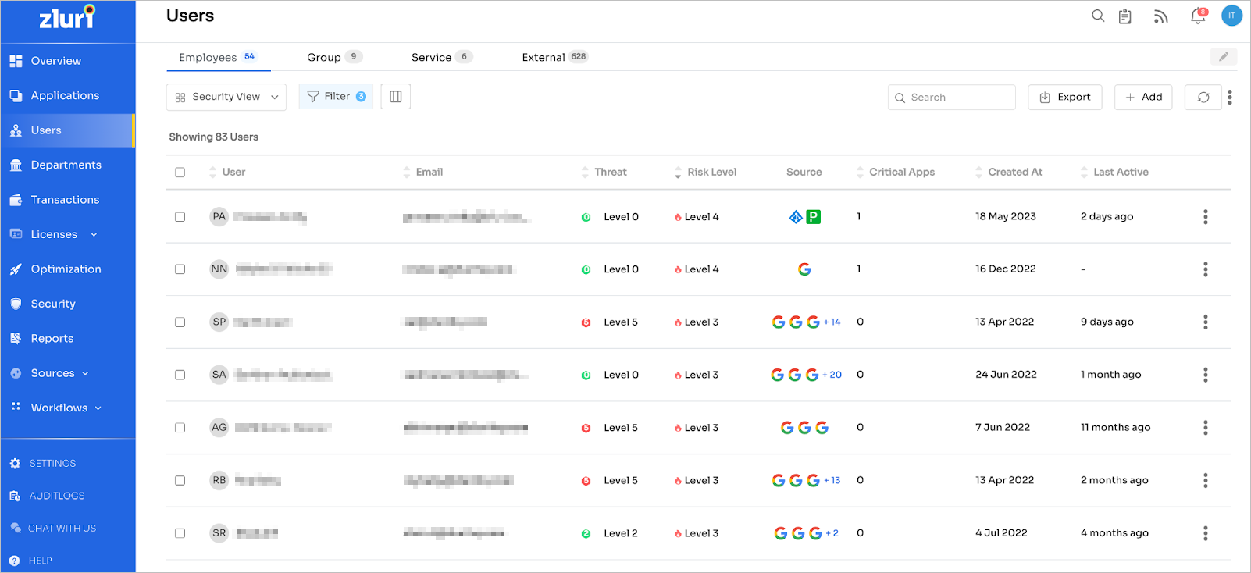Select the PA user row checkbox

[180, 217]
